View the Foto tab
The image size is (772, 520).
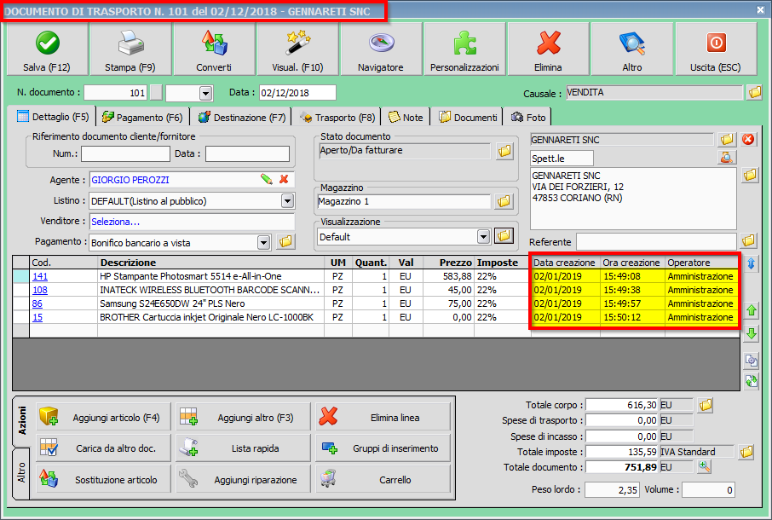(528, 118)
